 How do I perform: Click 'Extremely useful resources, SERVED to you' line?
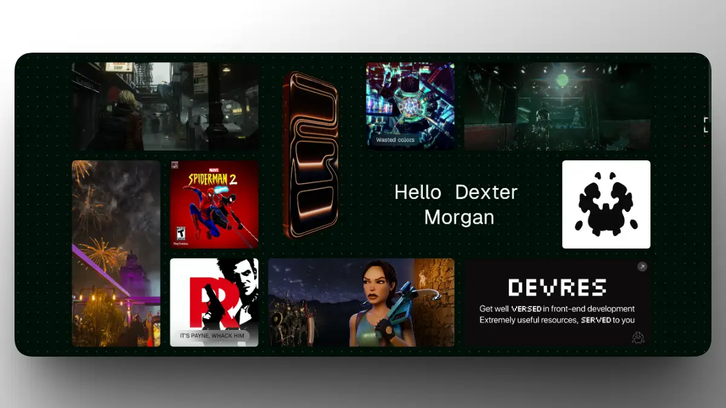[x=557, y=320]
